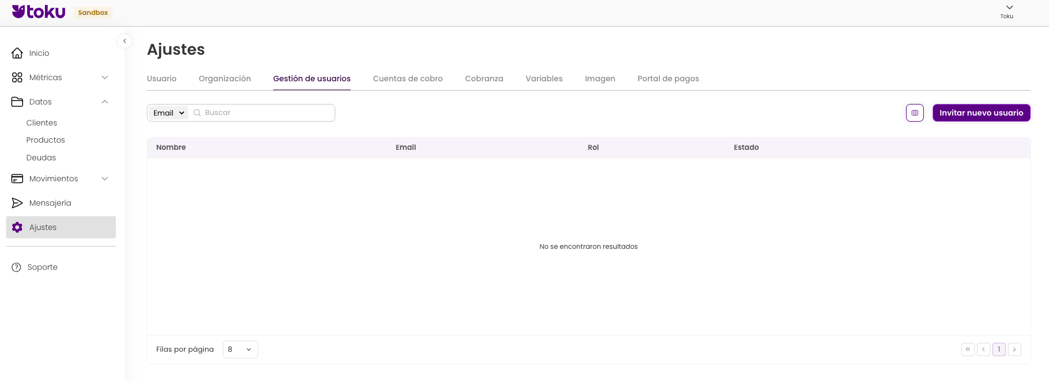Click the Ajustes gear icon
The width and height of the screenshot is (1049, 381).
[x=17, y=227]
